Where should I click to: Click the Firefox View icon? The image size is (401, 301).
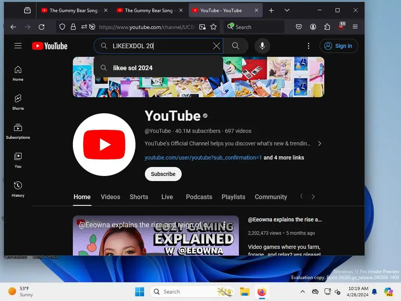[27, 10]
